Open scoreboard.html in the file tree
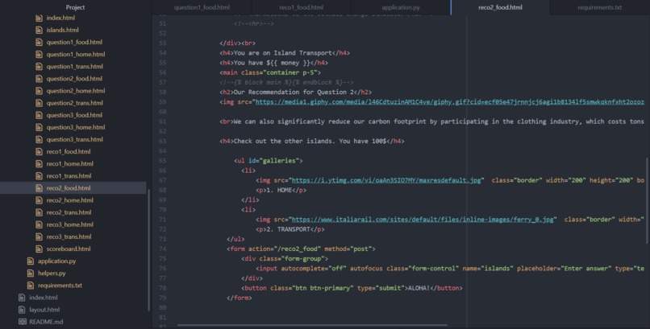 pos(69,249)
